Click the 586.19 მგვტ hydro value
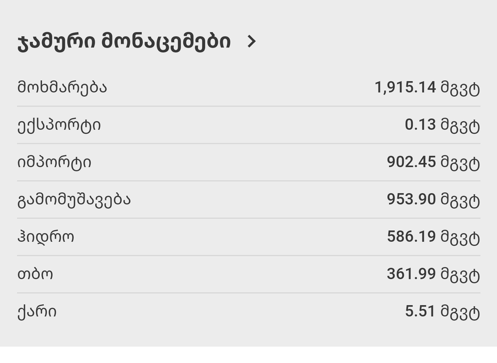 click(433, 237)
